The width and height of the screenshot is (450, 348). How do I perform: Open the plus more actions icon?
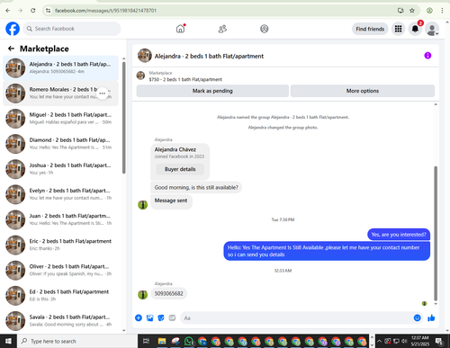tap(139, 317)
